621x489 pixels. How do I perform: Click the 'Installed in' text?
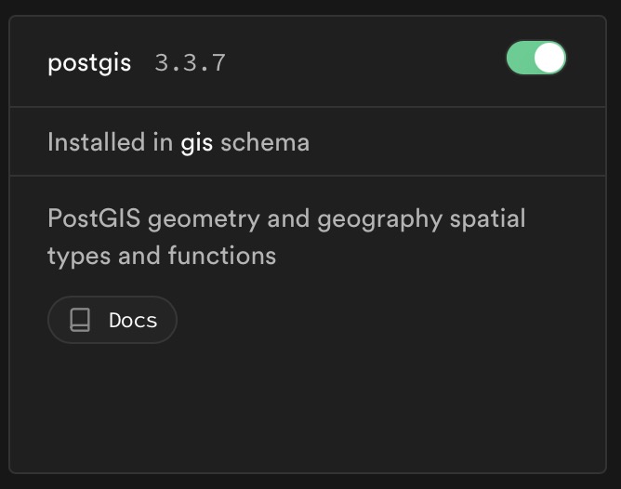[110, 142]
